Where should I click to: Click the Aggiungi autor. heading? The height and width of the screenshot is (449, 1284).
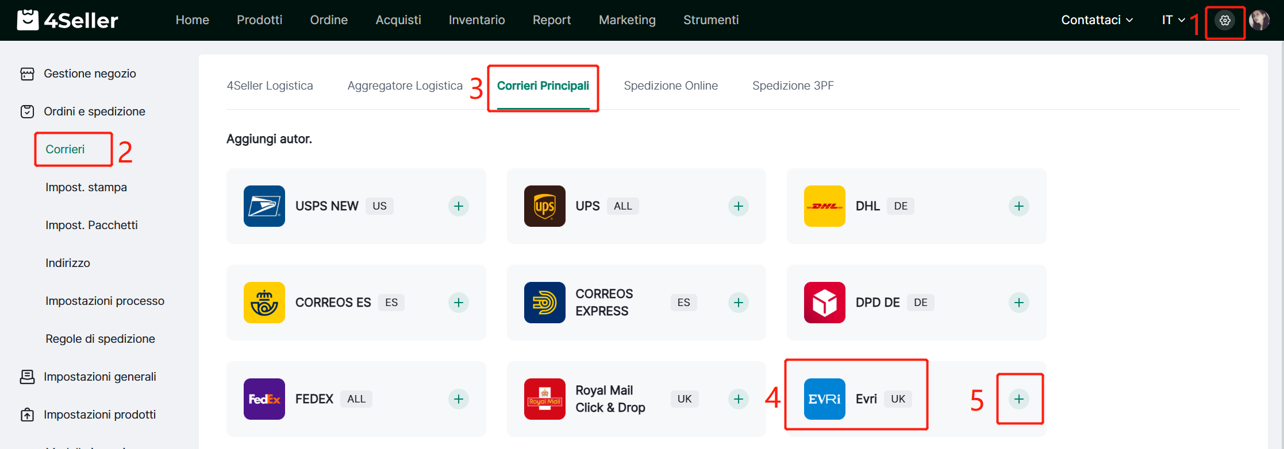coord(269,139)
